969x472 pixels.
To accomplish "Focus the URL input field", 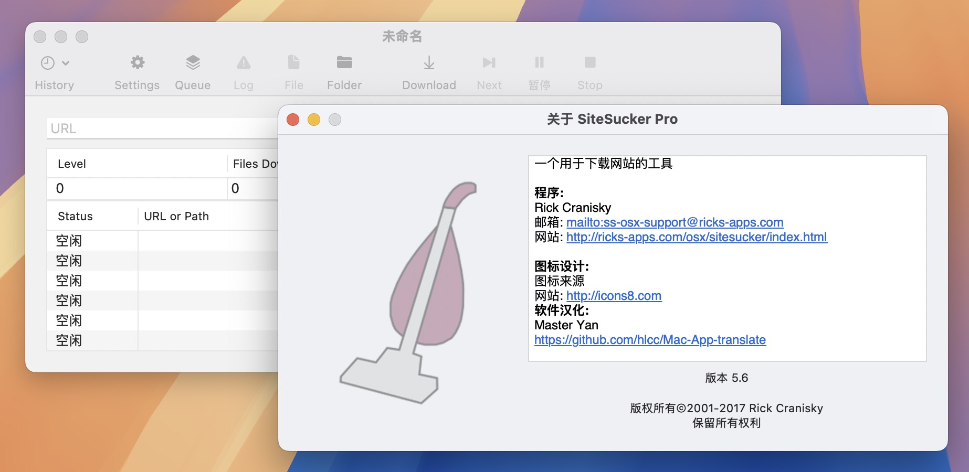I will tap(163, 128).
